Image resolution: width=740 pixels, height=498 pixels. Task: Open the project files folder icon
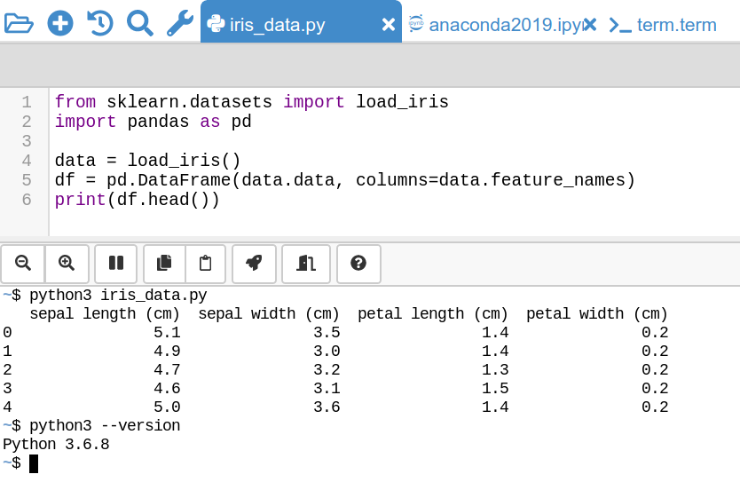[x=19, y=23]
